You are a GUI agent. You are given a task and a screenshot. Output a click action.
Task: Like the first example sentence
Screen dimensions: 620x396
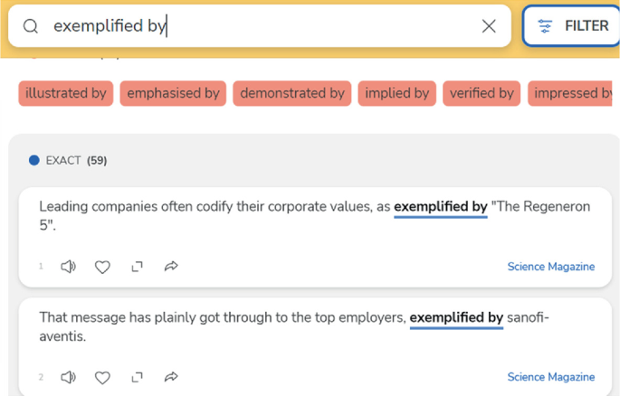102,267
